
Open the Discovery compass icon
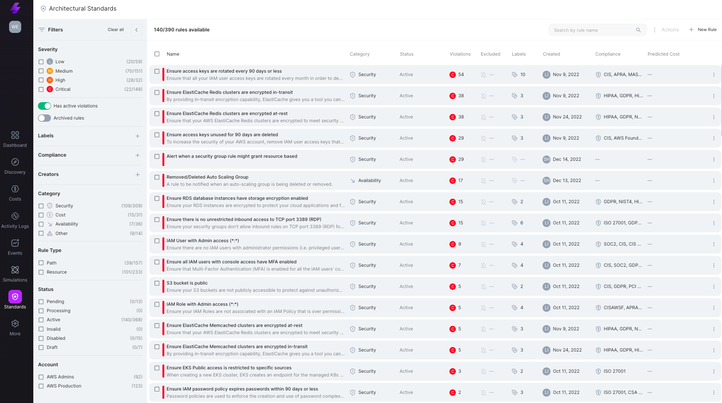coord(15,162)
